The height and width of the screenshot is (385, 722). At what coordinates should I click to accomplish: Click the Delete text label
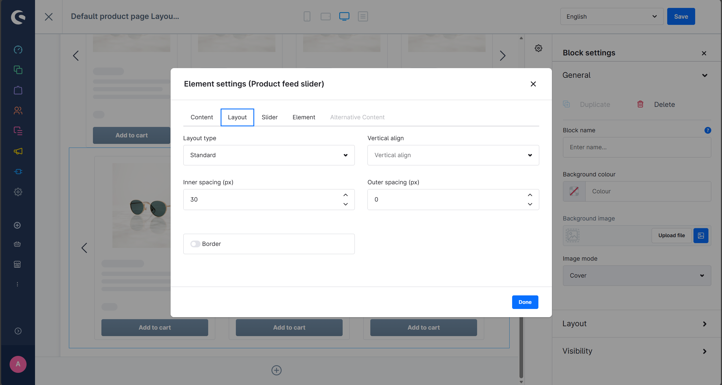click(x=664, y=105)
